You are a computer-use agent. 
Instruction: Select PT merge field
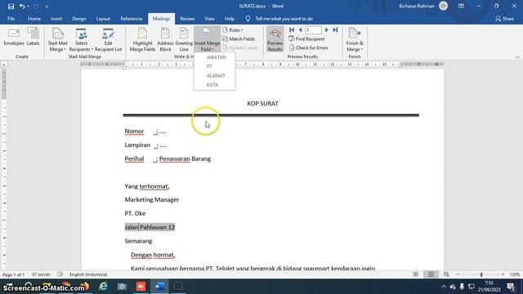coord(214,66)
